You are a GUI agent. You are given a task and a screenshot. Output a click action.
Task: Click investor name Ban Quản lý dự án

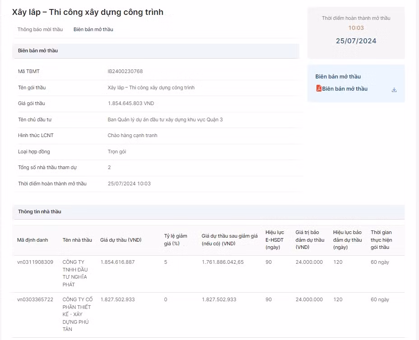coord(165,119)
